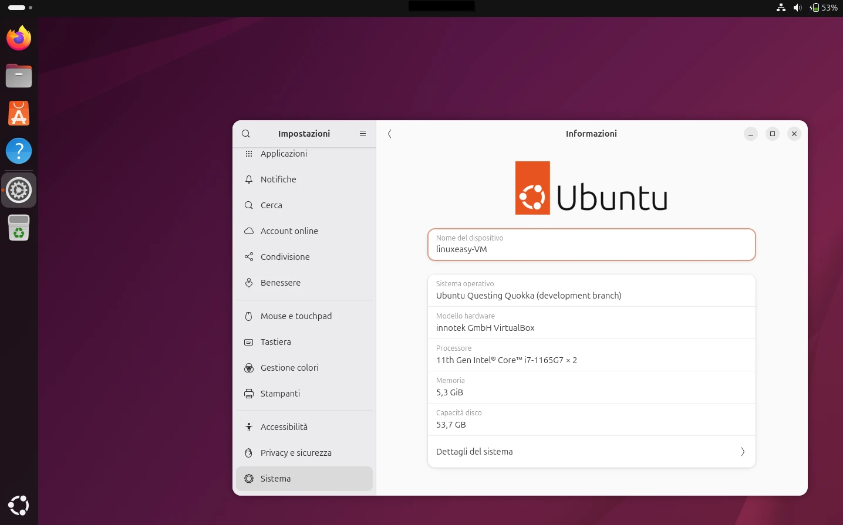Open Account online settings
This screenshot has width=843, height=525.
(288, 231)
